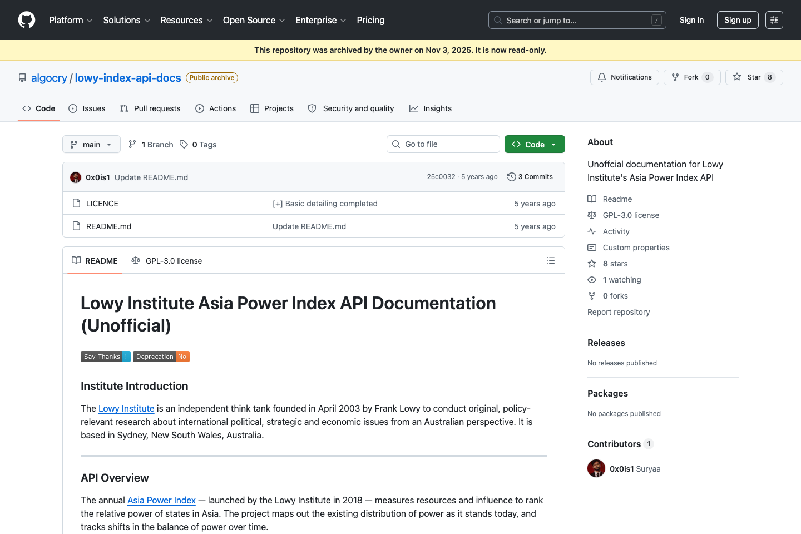801x534 pixels.
Task: Open the command palette icon near Sign up
Action: pos(774,19)
